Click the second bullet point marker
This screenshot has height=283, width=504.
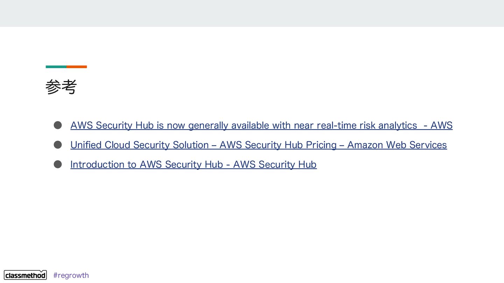click(58, 145)
